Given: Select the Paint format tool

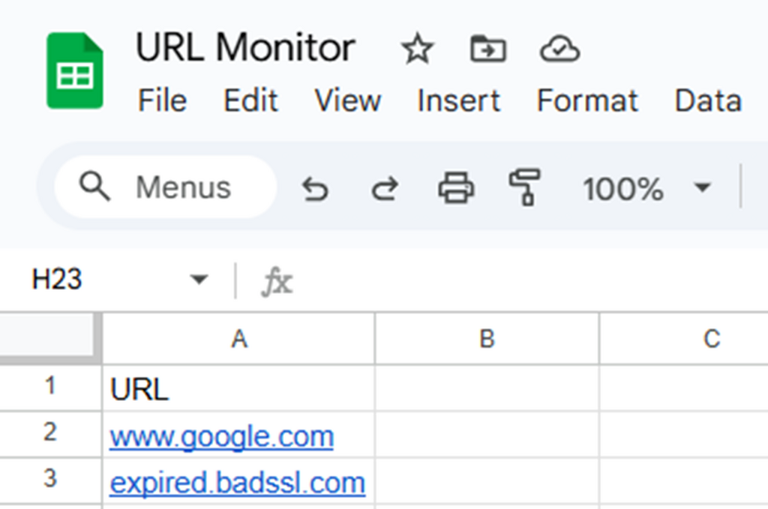Looking at the screenshot, I should point(525,189).
